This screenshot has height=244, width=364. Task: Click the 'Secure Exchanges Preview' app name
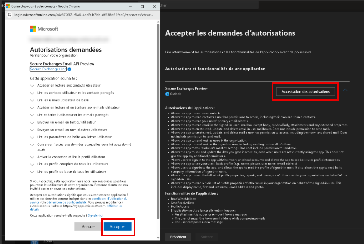tap(186, 88)
